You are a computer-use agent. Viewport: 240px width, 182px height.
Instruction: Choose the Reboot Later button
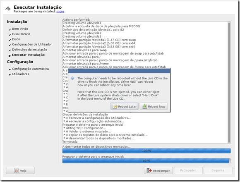(x=125, y=106)
